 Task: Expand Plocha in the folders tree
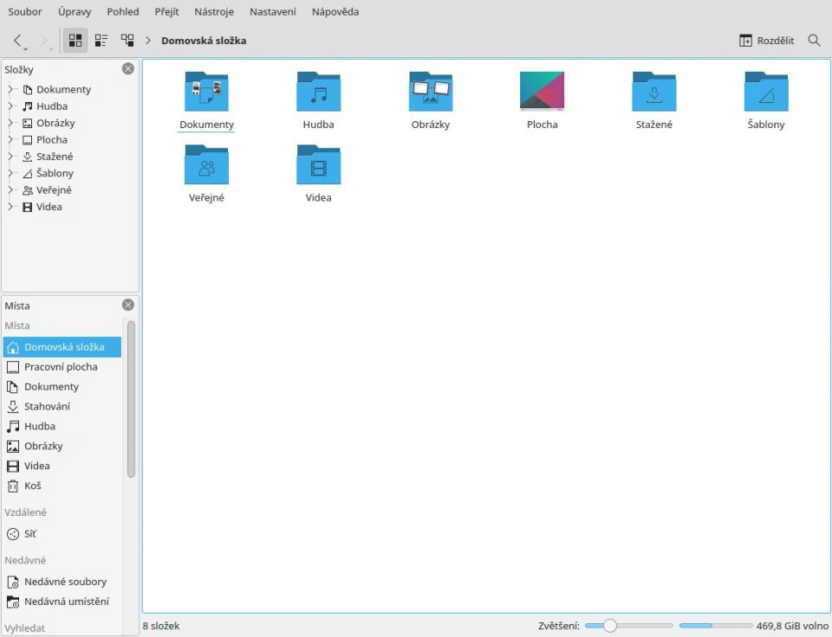tap(10, 140)
